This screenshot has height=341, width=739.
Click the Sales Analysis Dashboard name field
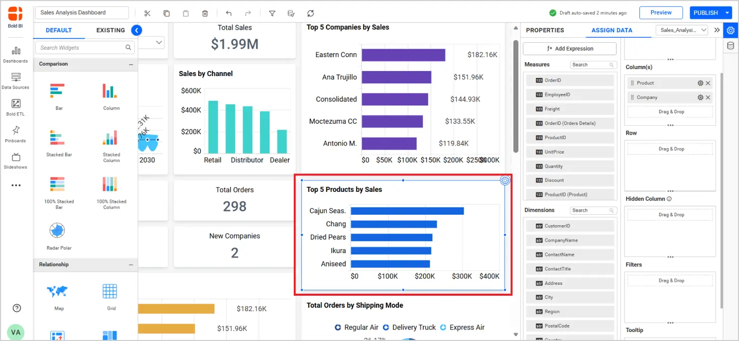coord(82,13)
